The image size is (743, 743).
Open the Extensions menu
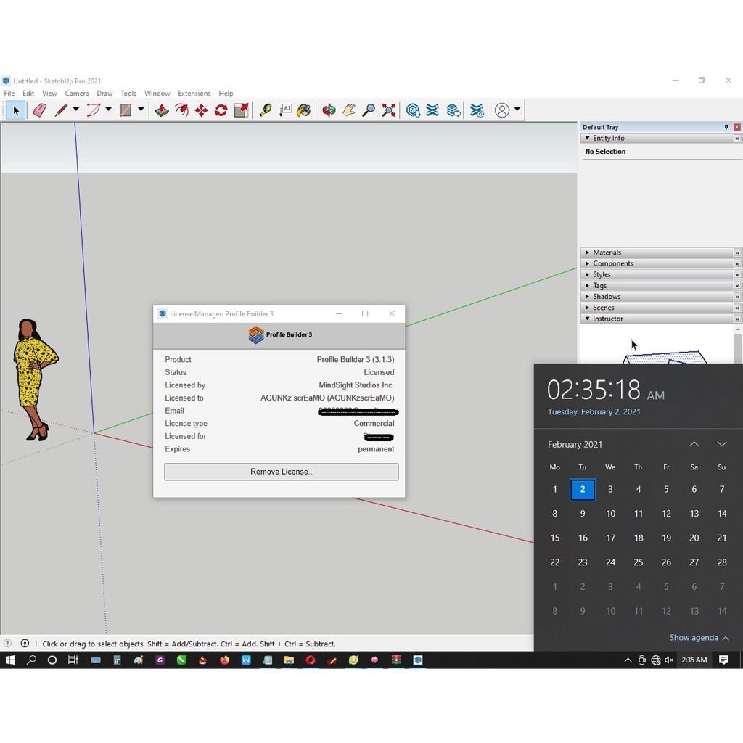tap(194, 94)
